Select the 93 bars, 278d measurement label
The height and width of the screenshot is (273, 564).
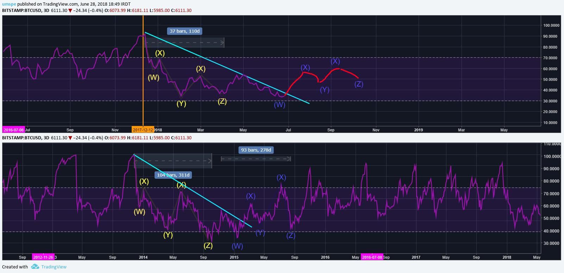(x=256, y=150)
